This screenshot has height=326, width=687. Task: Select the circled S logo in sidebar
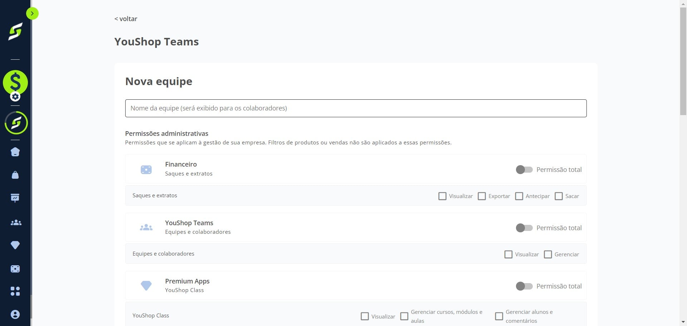pos(16,123)
